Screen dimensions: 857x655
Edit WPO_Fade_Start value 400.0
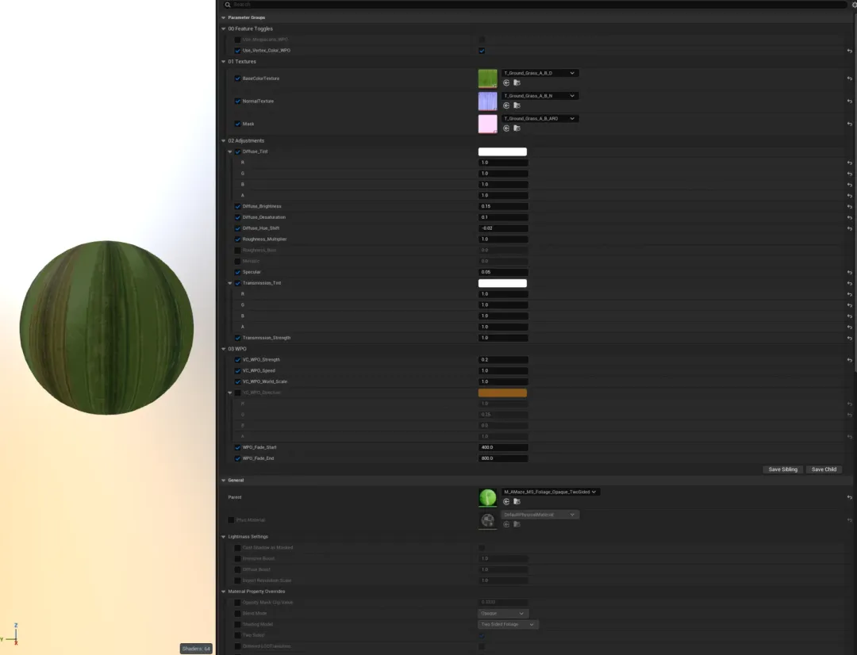503,447
